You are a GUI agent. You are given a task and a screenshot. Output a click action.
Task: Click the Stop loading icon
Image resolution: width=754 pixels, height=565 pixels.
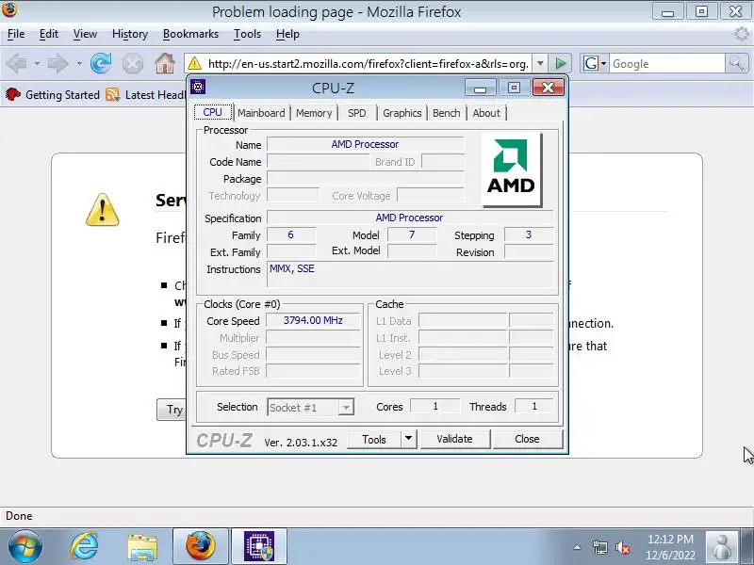tap(132, 63)
